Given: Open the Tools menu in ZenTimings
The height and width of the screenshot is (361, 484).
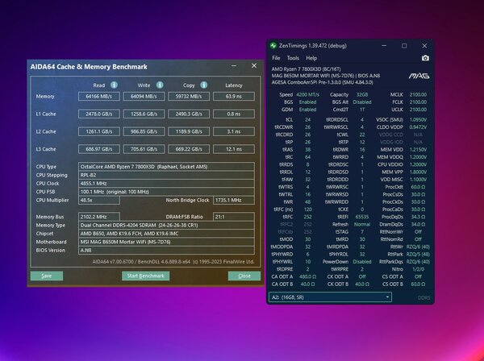Looking at the screenshot, I should [x=293, y=58].
